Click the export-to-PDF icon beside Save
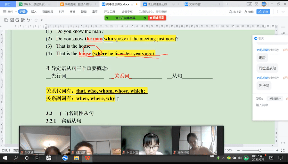This screenshot has height=164, width=288. pos(12,20)
